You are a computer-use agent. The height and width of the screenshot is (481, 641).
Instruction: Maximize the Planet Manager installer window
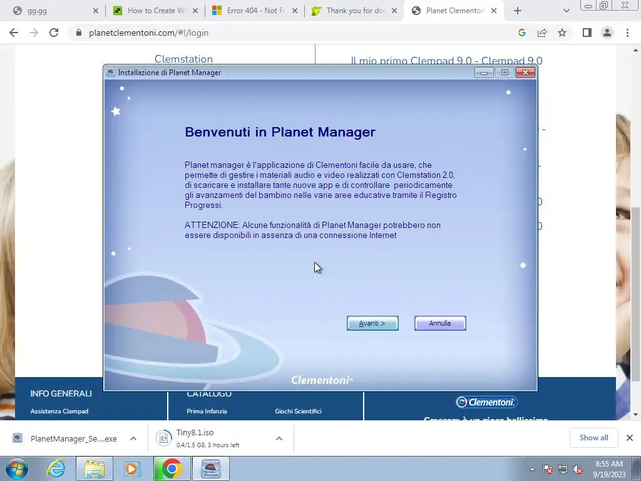point(505,73)
